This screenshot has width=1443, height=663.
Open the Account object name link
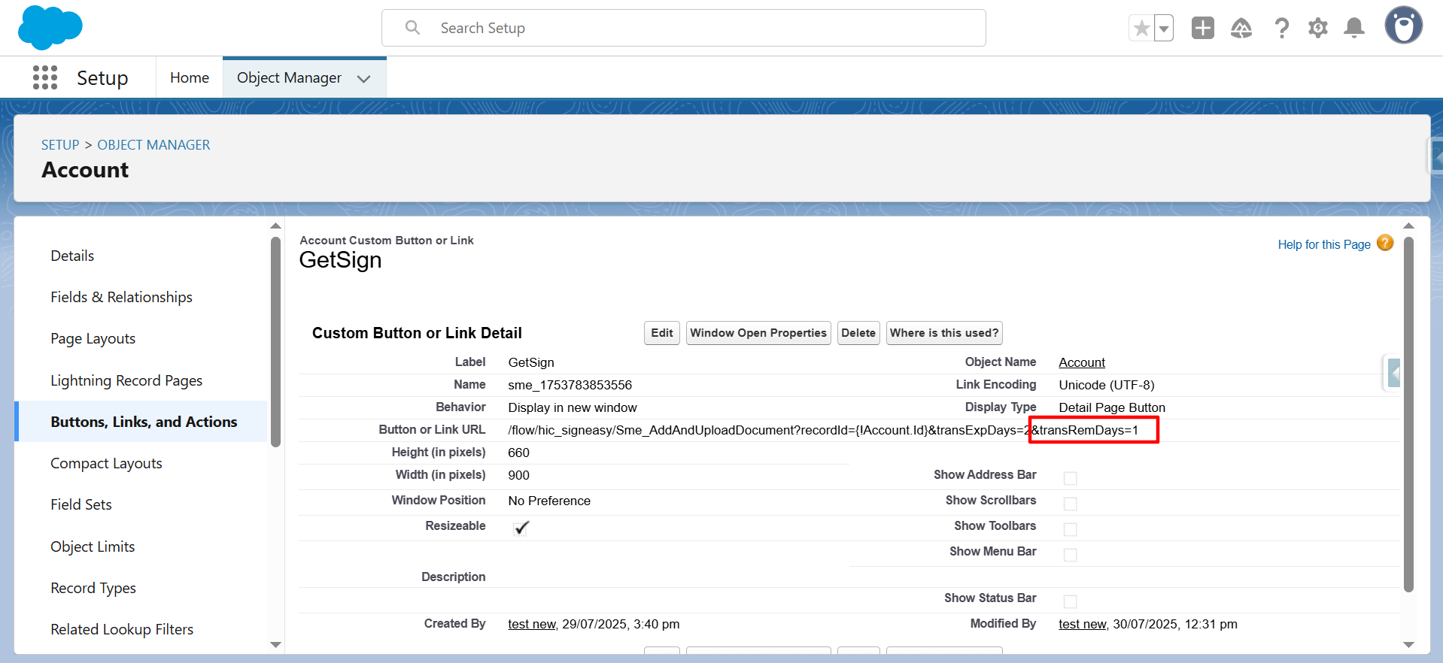1082,362
